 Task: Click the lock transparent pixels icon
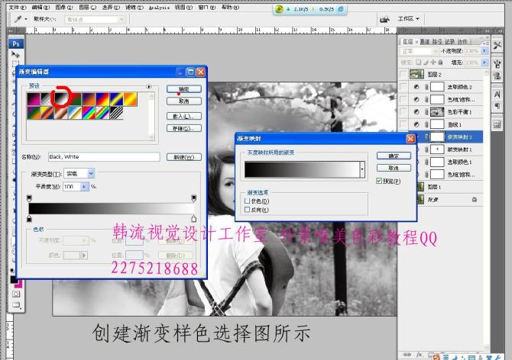419,63
